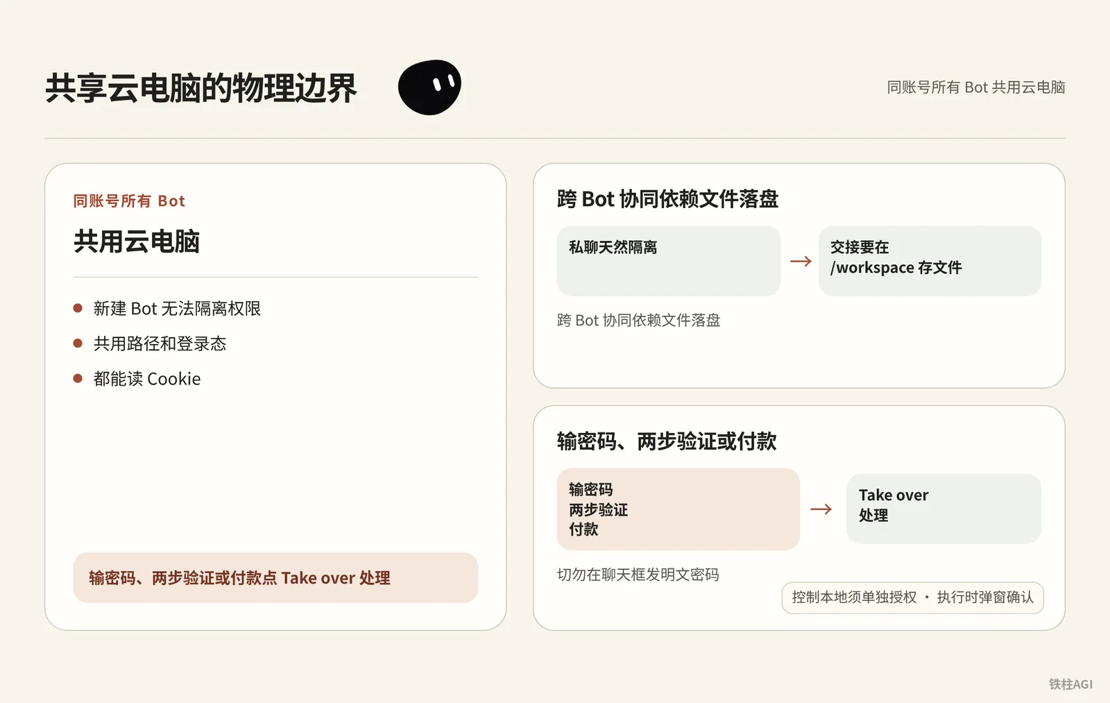Select bullet 都能读 Cookie

tap(147, 379)
